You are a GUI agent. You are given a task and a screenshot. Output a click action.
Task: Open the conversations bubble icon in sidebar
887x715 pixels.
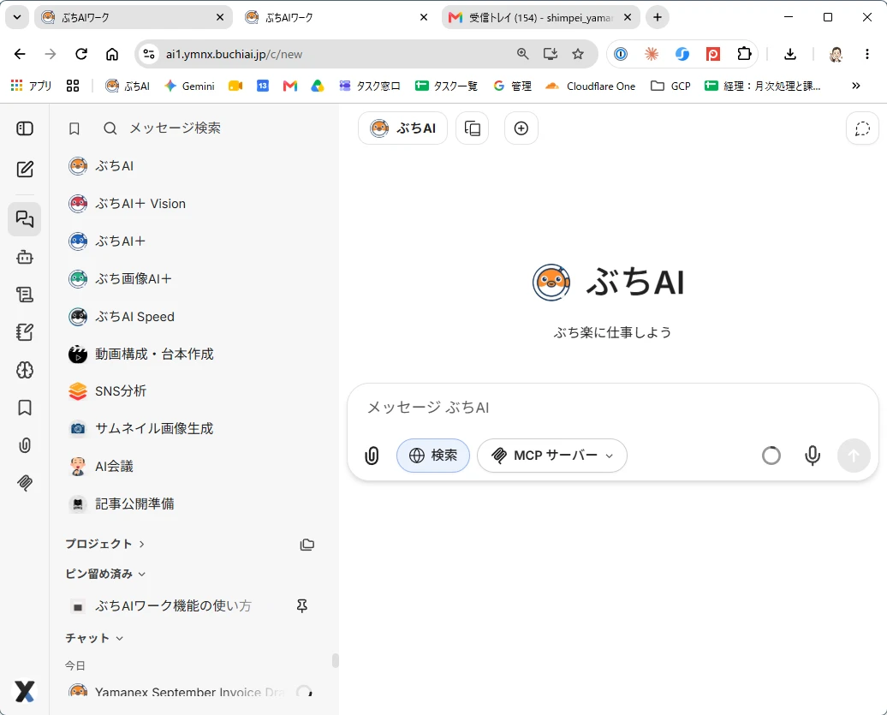24,219
